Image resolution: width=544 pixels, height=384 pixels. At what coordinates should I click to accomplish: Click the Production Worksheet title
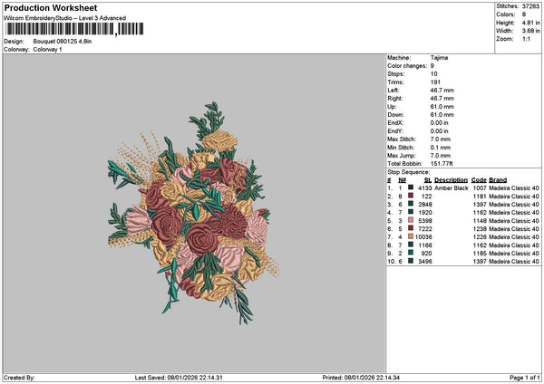pyautogui.click(x=51, y=7)
